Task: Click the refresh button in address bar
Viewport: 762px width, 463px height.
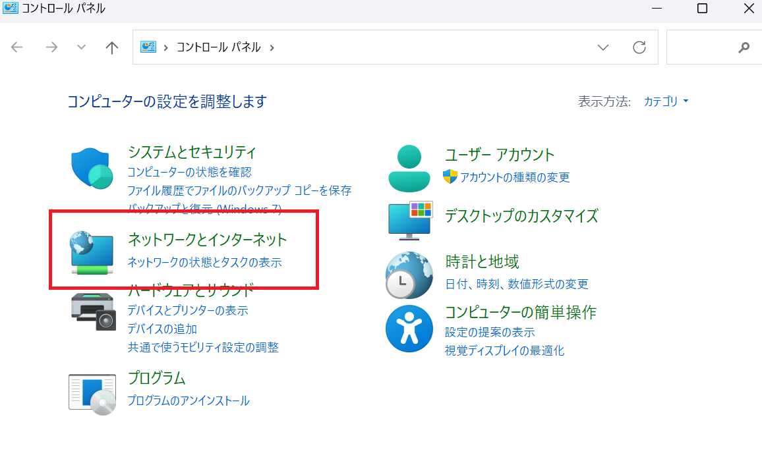Action: pos(639,47)
